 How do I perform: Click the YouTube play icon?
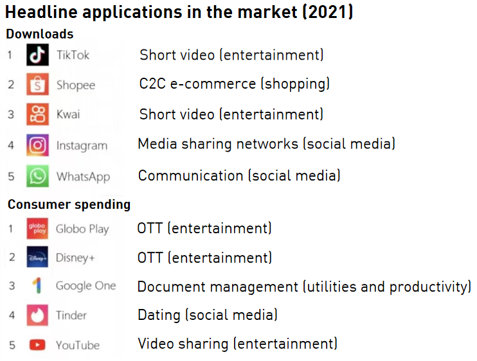coord(37,345)
